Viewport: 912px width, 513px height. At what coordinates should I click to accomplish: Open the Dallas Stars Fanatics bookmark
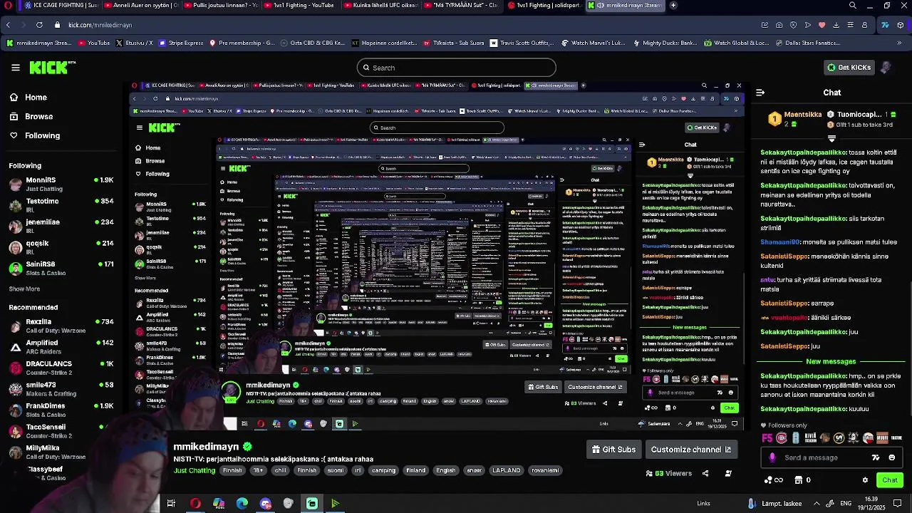[807, 43]
